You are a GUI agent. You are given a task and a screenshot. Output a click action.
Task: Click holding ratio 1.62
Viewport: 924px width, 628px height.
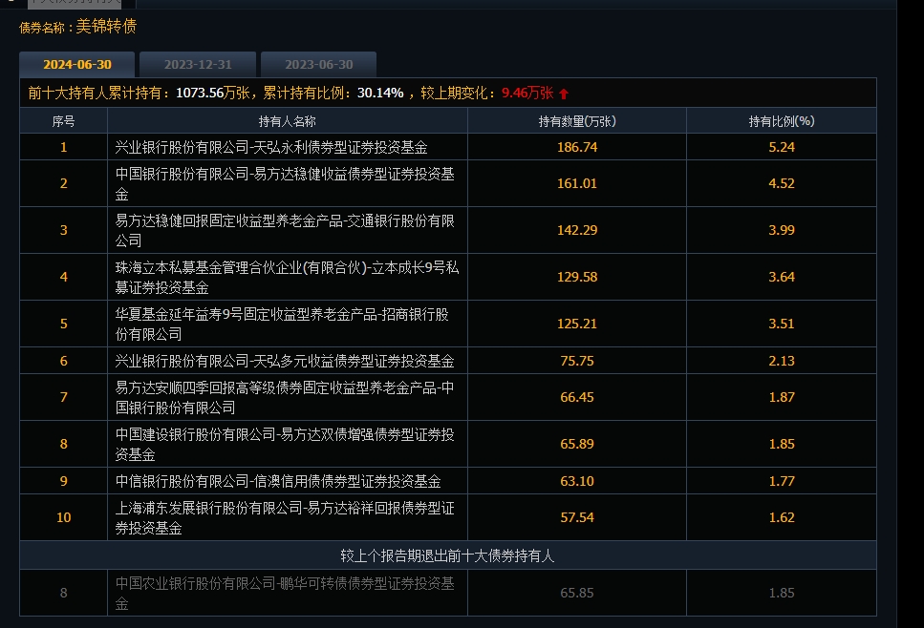click(782, 517)
